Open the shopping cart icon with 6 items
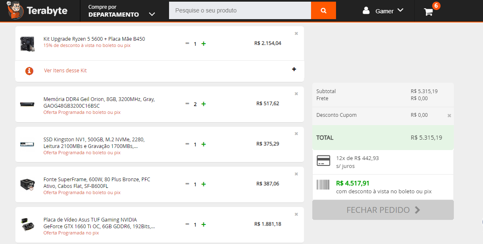Screen dimensions: 483x244 coord(428,12)
